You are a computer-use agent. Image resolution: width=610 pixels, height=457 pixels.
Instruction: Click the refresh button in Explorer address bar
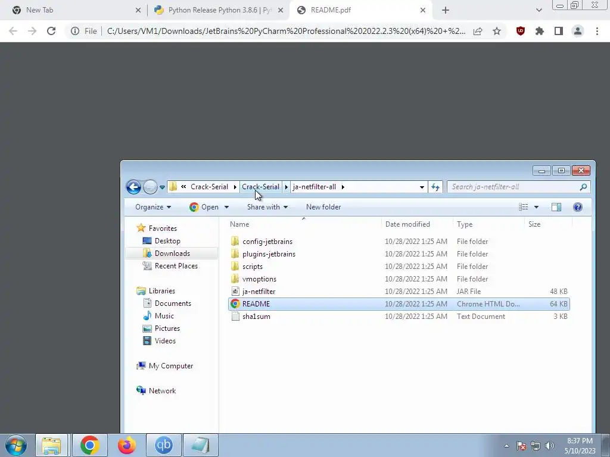pyautogui.click(x=435, y=187)
